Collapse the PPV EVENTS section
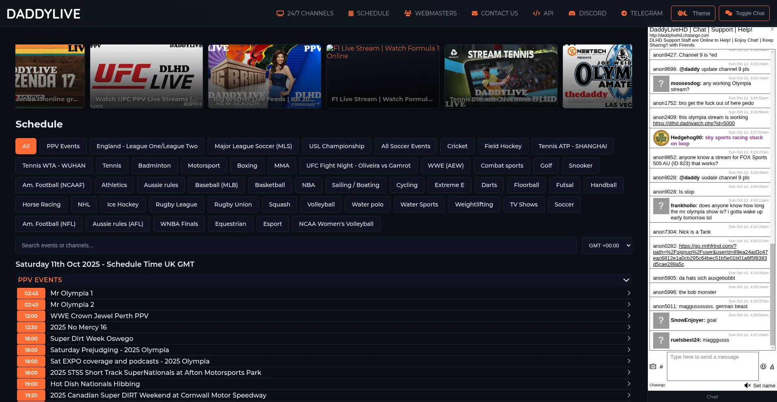The image size is (777, 402). (626, 280)
